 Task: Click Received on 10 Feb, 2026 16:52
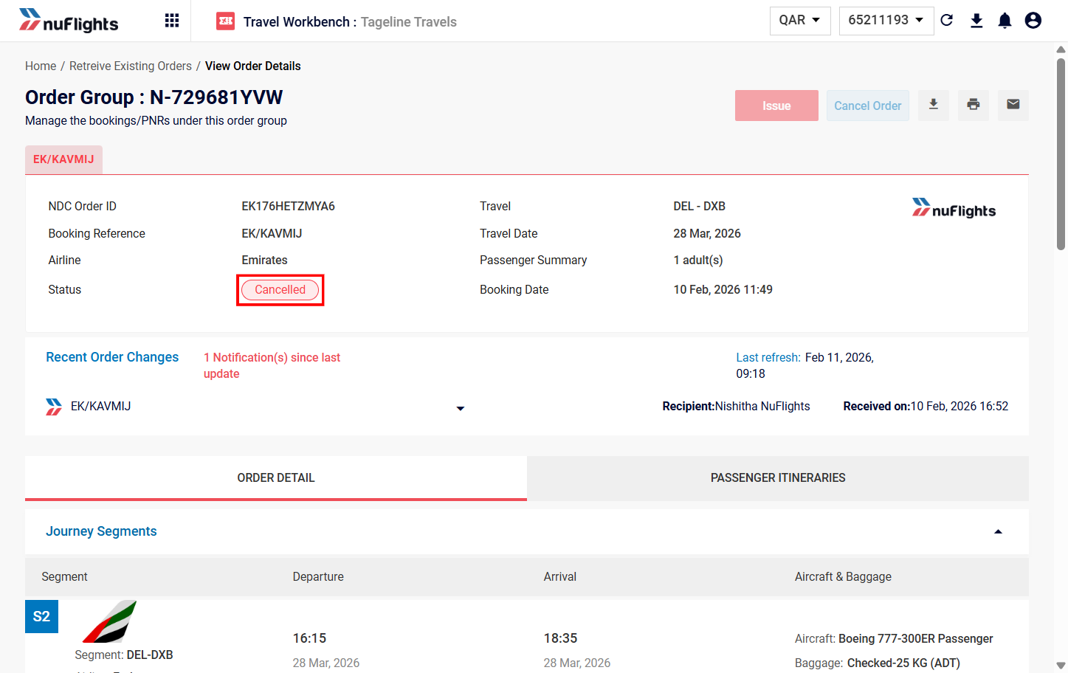coord(926,407)
